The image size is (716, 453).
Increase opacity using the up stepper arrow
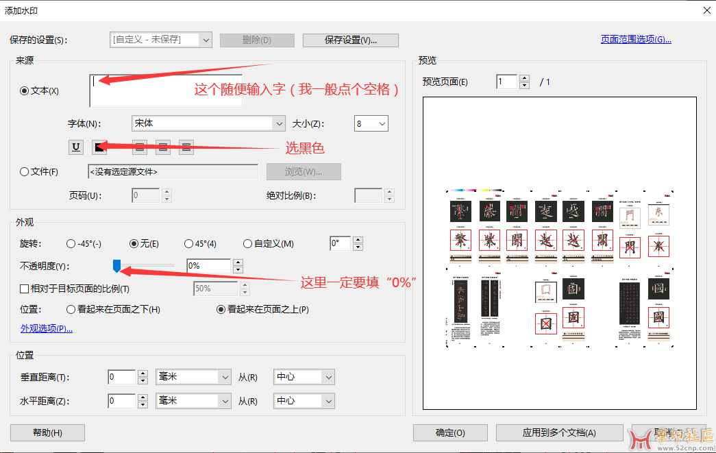point(238,262)
